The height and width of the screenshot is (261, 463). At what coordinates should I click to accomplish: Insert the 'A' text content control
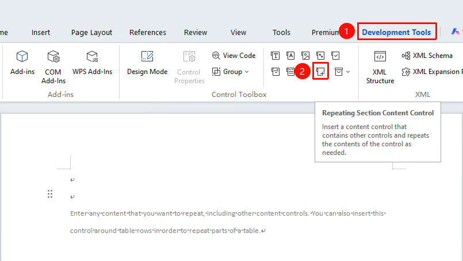(290, 56)
